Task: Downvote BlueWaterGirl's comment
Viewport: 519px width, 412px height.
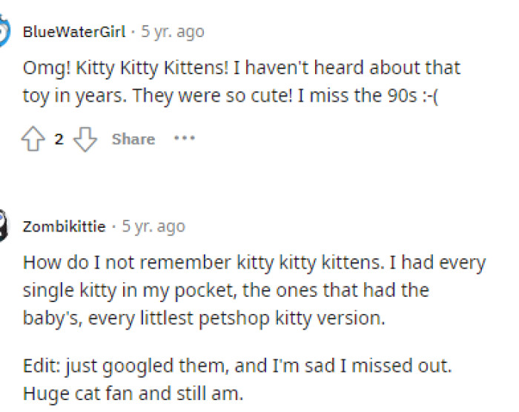Action: click(x=86, y=140)
